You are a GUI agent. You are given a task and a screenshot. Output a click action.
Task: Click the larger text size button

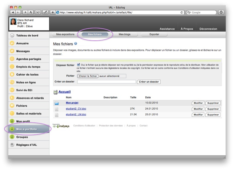click(x=31, y=12)
